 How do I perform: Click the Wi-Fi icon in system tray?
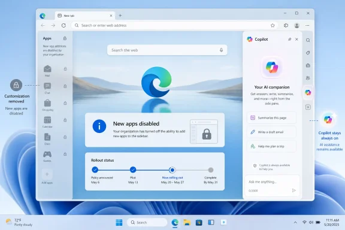(304, 222)
